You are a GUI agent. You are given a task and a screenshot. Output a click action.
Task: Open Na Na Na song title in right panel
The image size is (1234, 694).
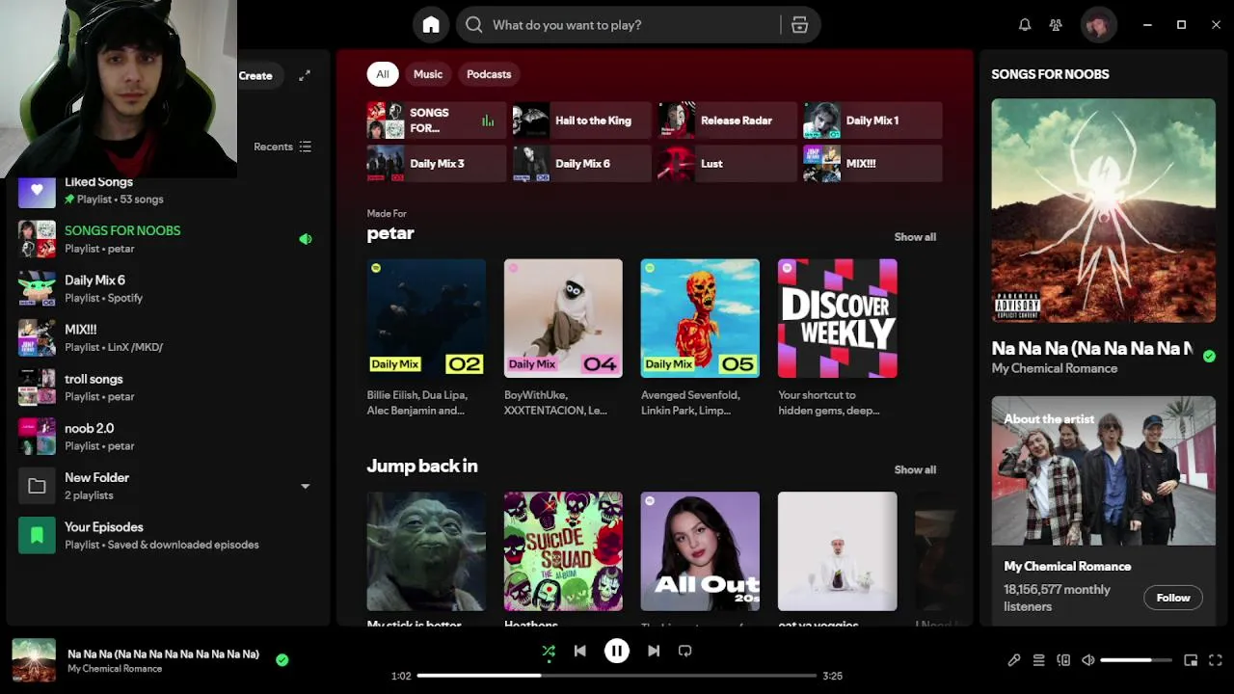coord(1092,348)
